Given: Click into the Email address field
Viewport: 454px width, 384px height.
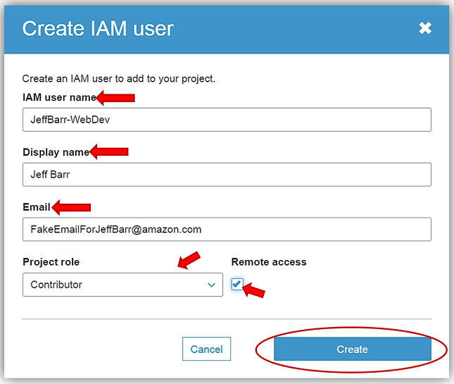Looking at the screenshot, I should (x=227, y=229).
